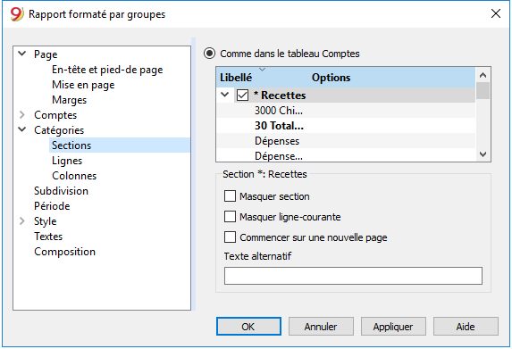The image size is (512, 349).
Task: Click the Appliquer button
Action: click(x=393, y=327)
